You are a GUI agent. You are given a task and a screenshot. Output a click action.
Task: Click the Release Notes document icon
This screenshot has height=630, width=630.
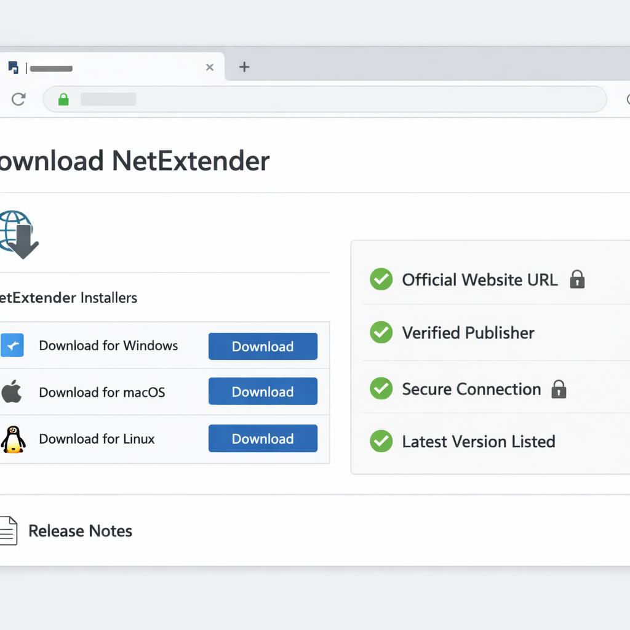click(9, 531)
